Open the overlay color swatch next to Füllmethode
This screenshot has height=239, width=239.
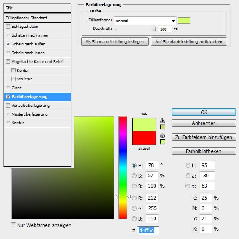pos(184,20)
